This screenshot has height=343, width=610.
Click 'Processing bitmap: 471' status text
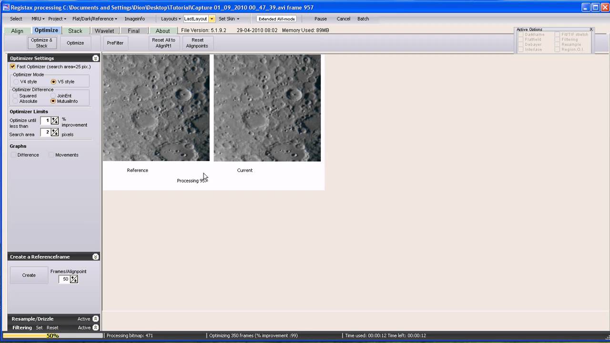(x=130, y=335)
